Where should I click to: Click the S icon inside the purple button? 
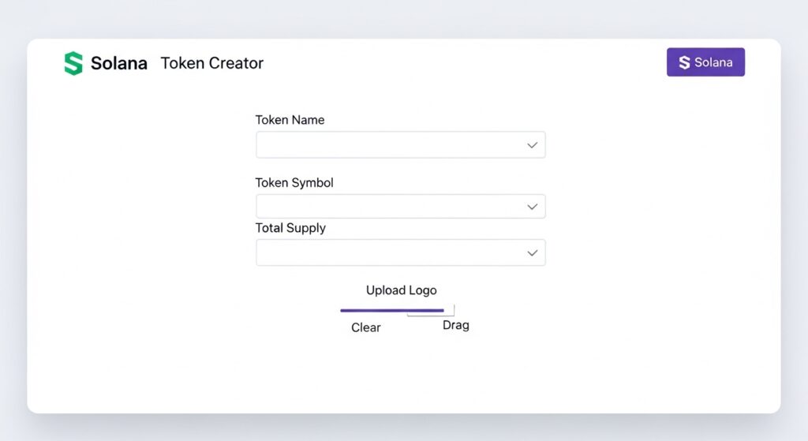684,62
